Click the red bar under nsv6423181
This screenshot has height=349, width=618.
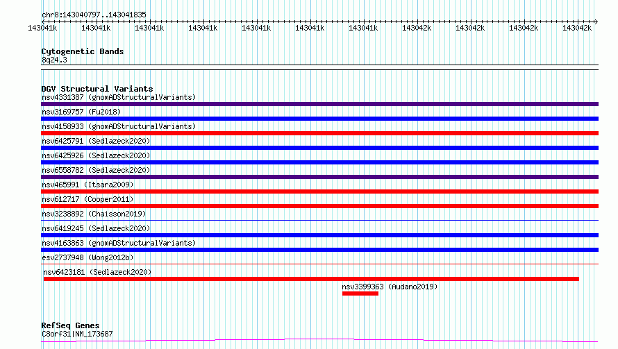point(311,279)
